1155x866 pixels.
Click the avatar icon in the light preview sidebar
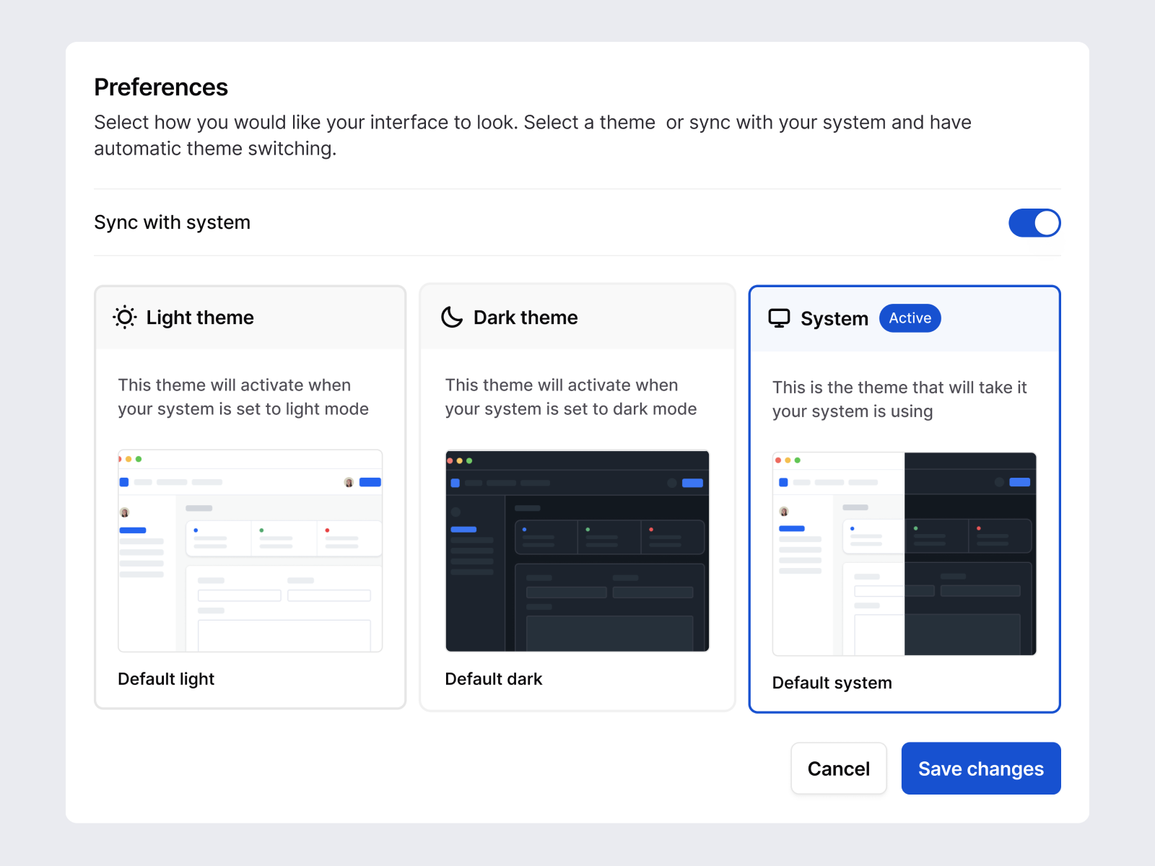[126, 512]
